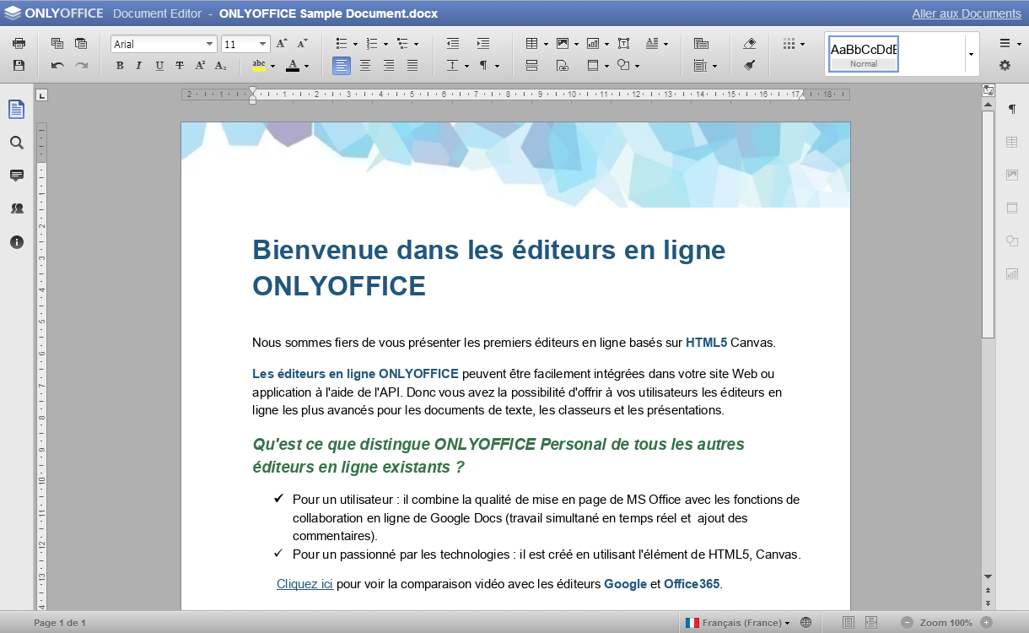Viewport: 1029px width, 633px height.
Task: Apply black font color swatch
Action: coord(293,65)
